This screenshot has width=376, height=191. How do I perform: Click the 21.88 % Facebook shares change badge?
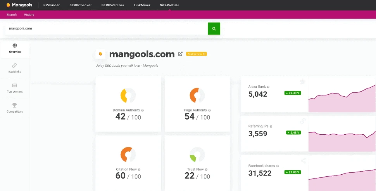click(x=293, y=172)
